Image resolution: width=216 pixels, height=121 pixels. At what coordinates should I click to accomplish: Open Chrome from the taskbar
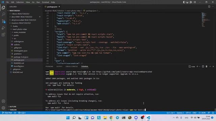click(x=111, y=118)
